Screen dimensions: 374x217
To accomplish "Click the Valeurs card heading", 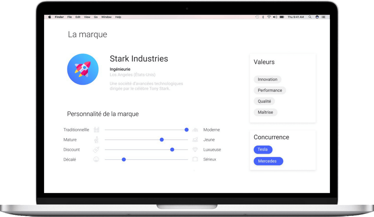I will [264, 62].
